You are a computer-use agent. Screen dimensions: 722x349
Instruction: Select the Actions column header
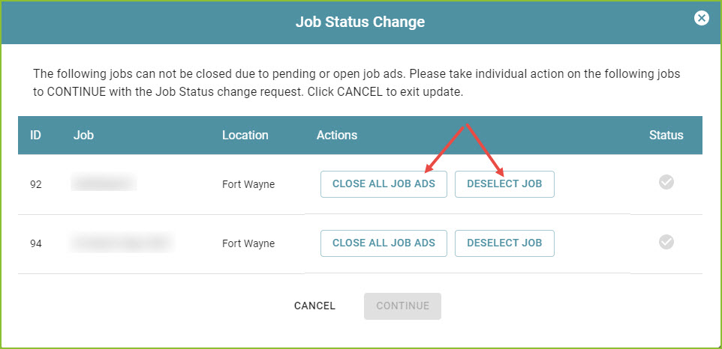tap(336, 136)
